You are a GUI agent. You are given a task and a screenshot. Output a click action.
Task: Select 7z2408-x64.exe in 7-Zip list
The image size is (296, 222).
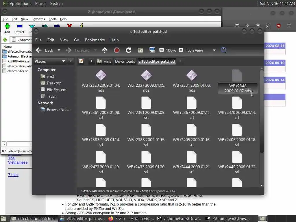pyautogui.click(x=18, y=61)
